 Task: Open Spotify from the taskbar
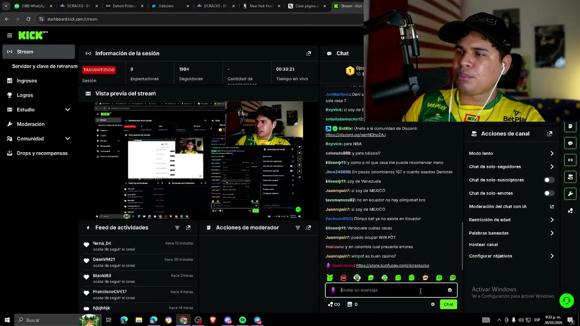[242, 320]
